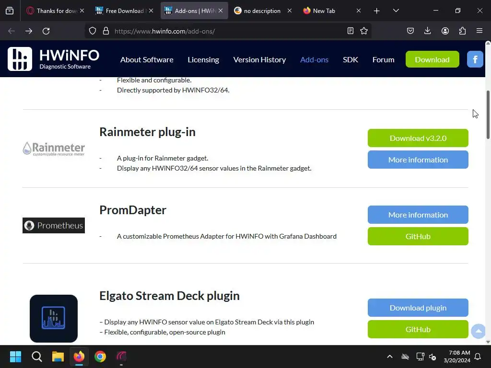This screenshot has width=491, height=368.
Task: Go back with the browser back arrow
Action: point(12,31)
